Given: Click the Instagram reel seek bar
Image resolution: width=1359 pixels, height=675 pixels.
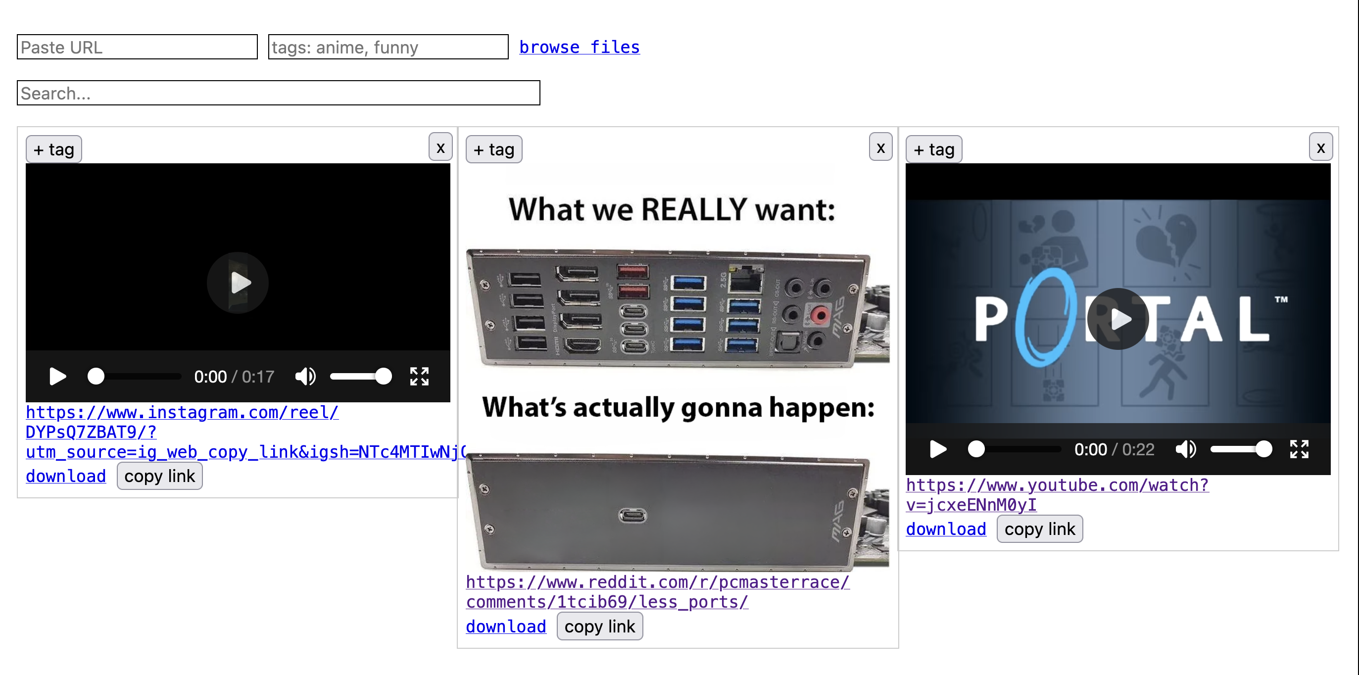Looking at the screenshot, I should pos(134,377).
